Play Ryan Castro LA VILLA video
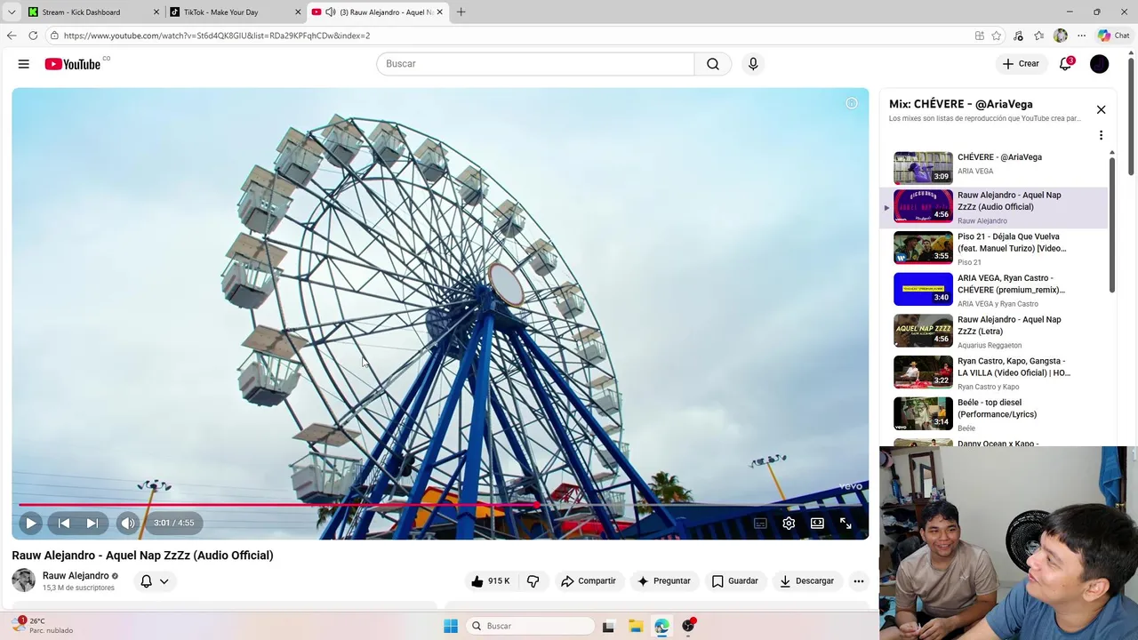Image resolution: width=1138 pixels, height=640 pixels. [x=996, y=373]
